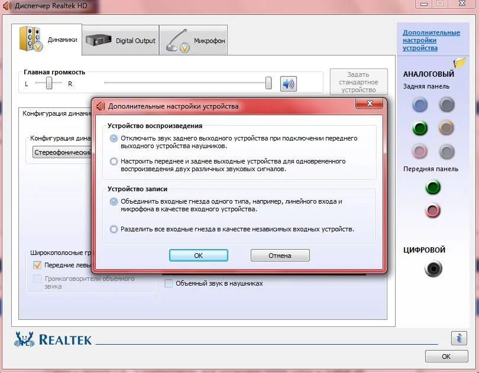Screen dimensions: 479x373
Task: Click Задать стандартное устройство button
Action: pyautogui.click(x=358, y=82)
